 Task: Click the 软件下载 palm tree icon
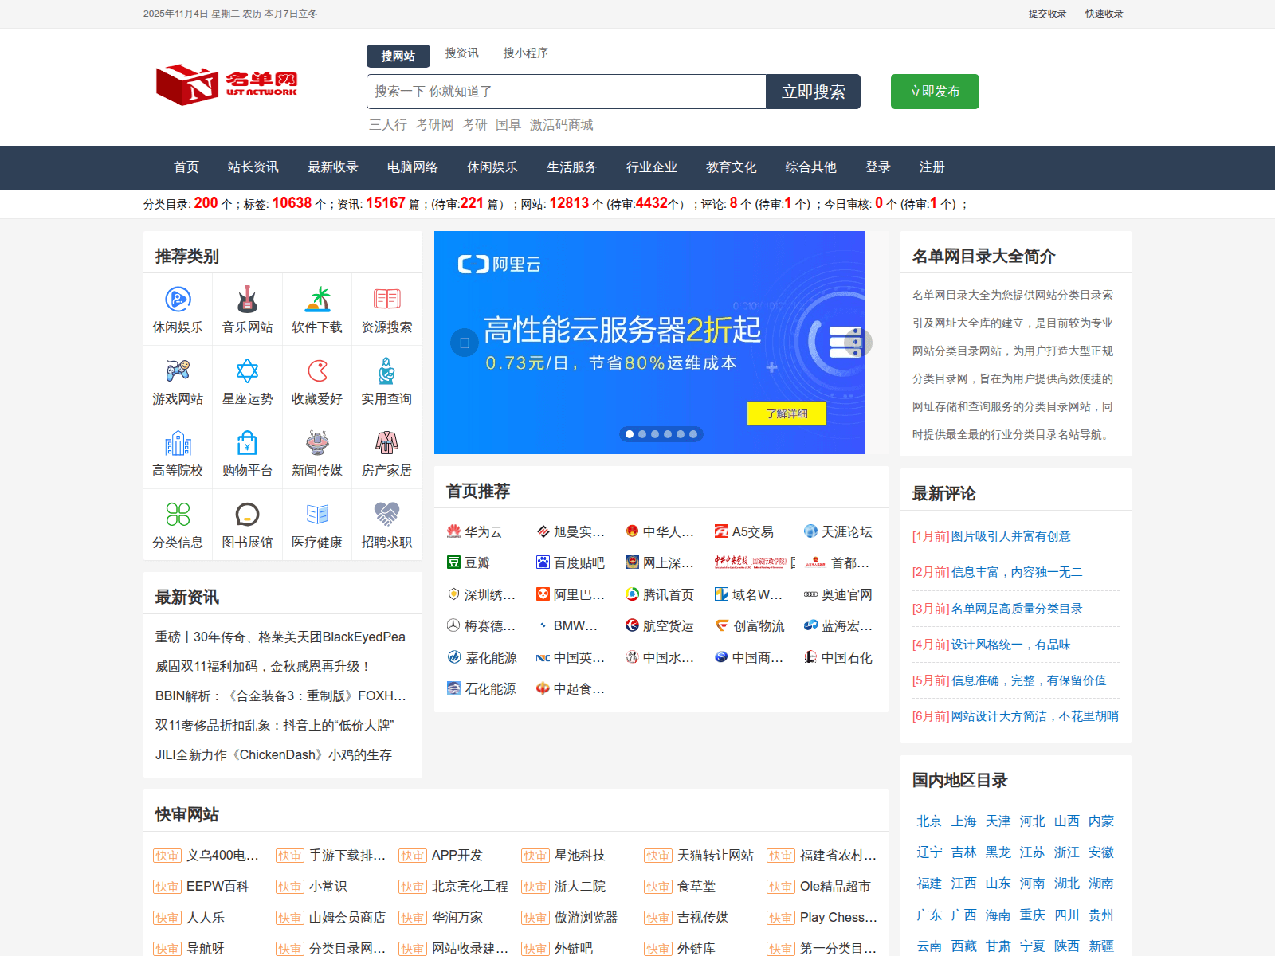[317, 300]
